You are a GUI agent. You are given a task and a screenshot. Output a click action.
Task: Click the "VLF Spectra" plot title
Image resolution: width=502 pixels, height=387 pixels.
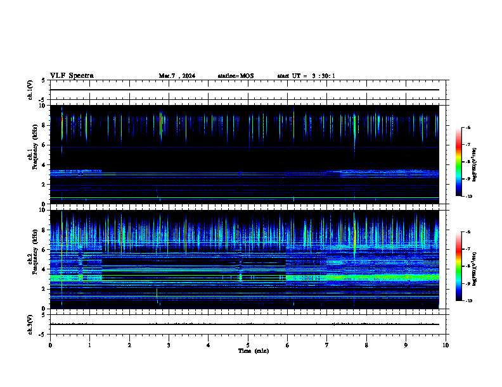point(72,76)
